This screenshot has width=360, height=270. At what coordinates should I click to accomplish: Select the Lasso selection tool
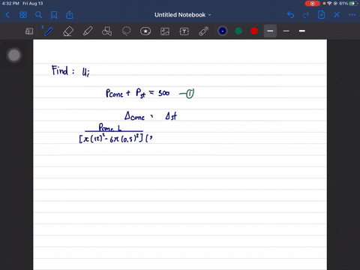[x=126, y=31]
